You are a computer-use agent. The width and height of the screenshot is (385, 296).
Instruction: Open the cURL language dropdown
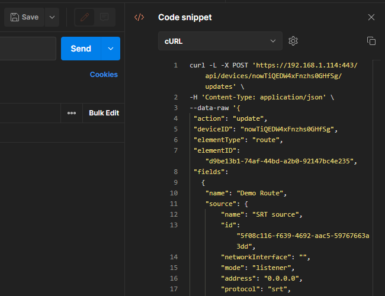click(220, 41)
